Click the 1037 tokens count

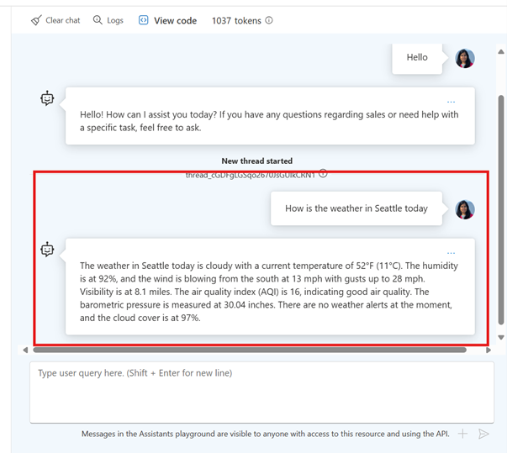click(x=236, y=21)
